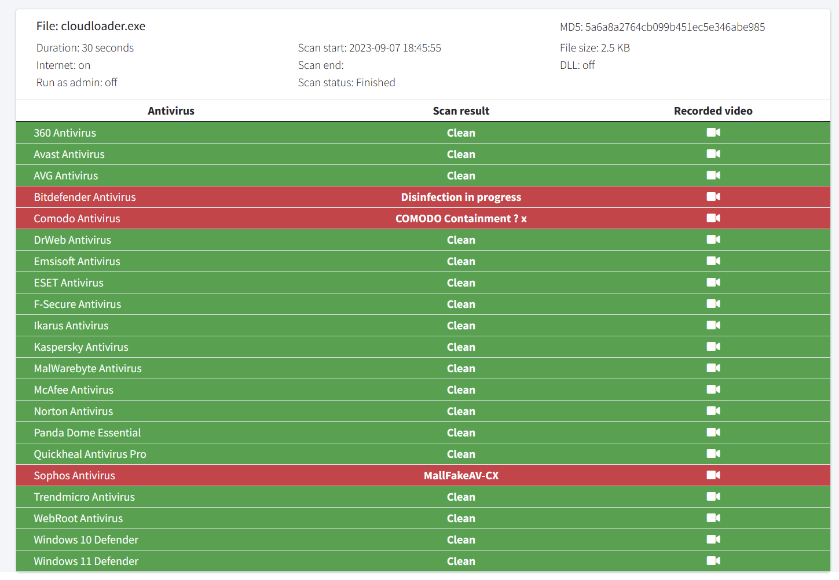Image resolution: width=839 pixels, height=580 pixels.
Task: Click the 'Scan status: Finished' text
Action: pos(346,83)
